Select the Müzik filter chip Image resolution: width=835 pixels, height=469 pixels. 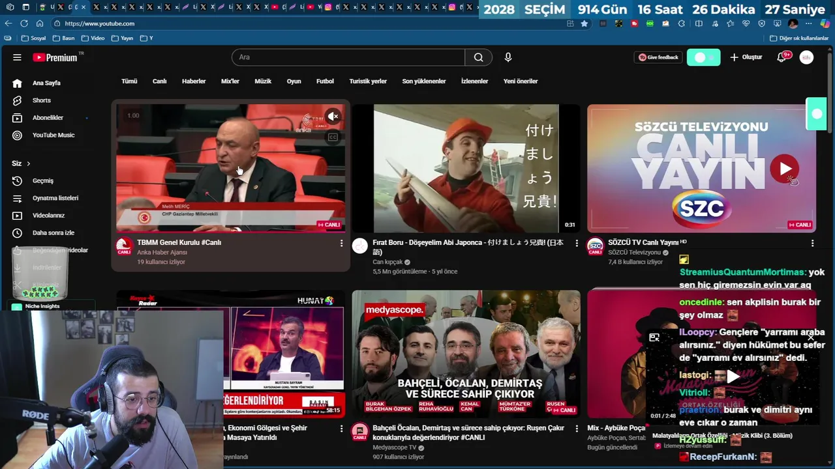coord(263,81)
